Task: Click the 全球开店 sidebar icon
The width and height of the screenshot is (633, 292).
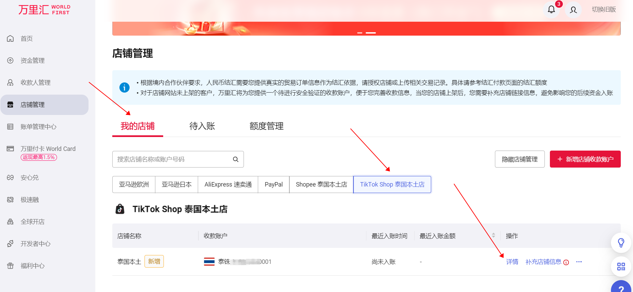Action: click(11, 222)
